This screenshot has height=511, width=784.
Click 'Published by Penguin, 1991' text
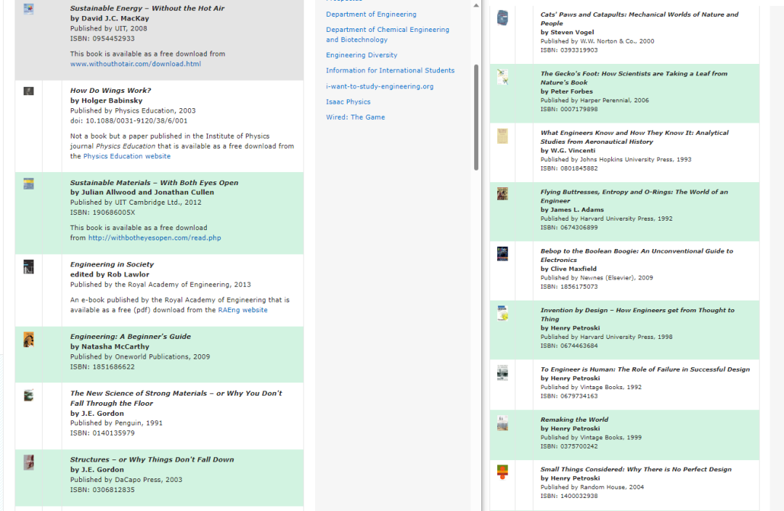pyautogui.click(x=116, y=423)
